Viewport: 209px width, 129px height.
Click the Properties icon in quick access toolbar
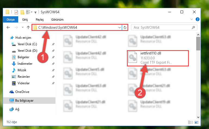(16, 12)
